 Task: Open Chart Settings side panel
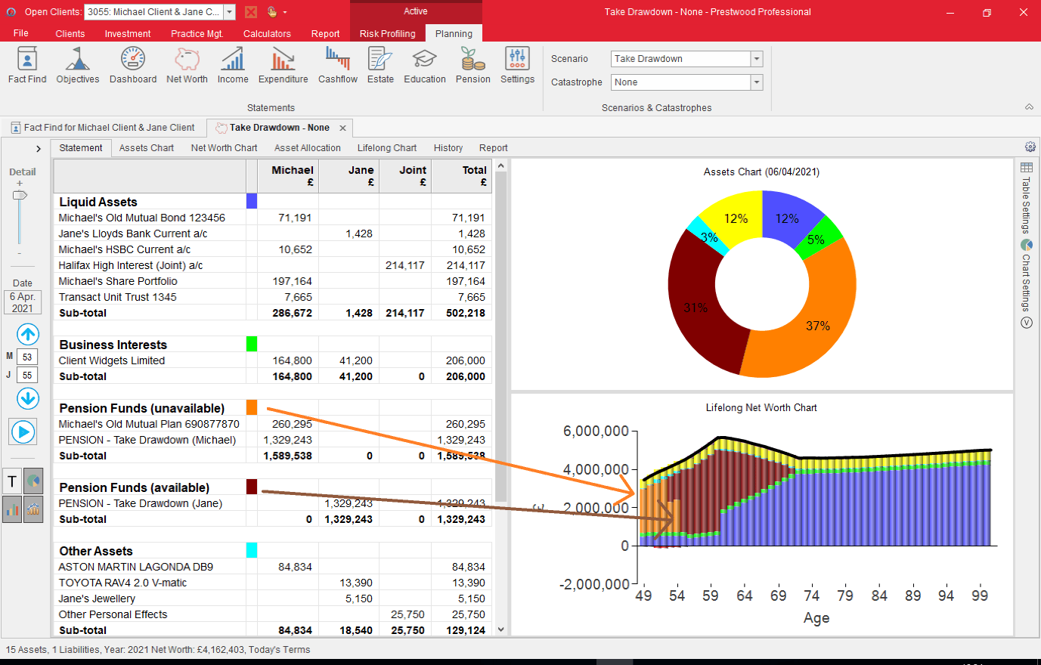click(x=1026, y=275)
